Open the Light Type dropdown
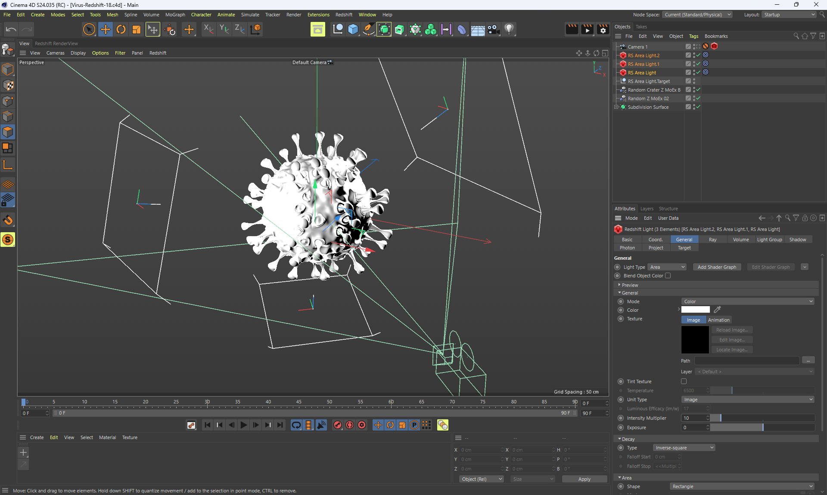This screenshot has height=495, width=827. click(667, 267)
